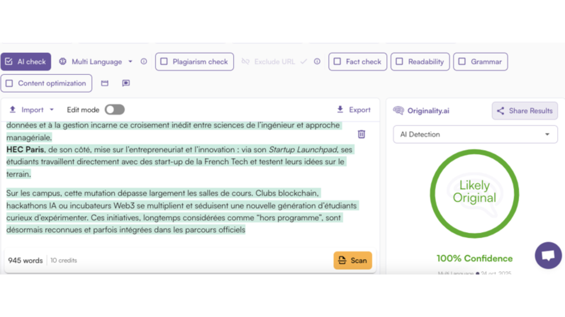Toggle the AI check checkbox button
565x317 pixels.
(x=25, y=62)
